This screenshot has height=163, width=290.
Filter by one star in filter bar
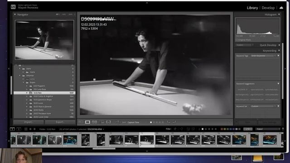point(203,129)
